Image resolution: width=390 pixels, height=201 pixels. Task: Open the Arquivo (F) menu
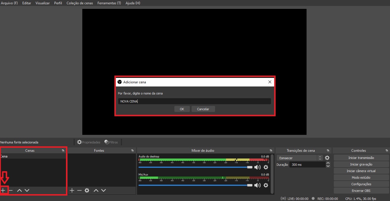pos(9,3)
